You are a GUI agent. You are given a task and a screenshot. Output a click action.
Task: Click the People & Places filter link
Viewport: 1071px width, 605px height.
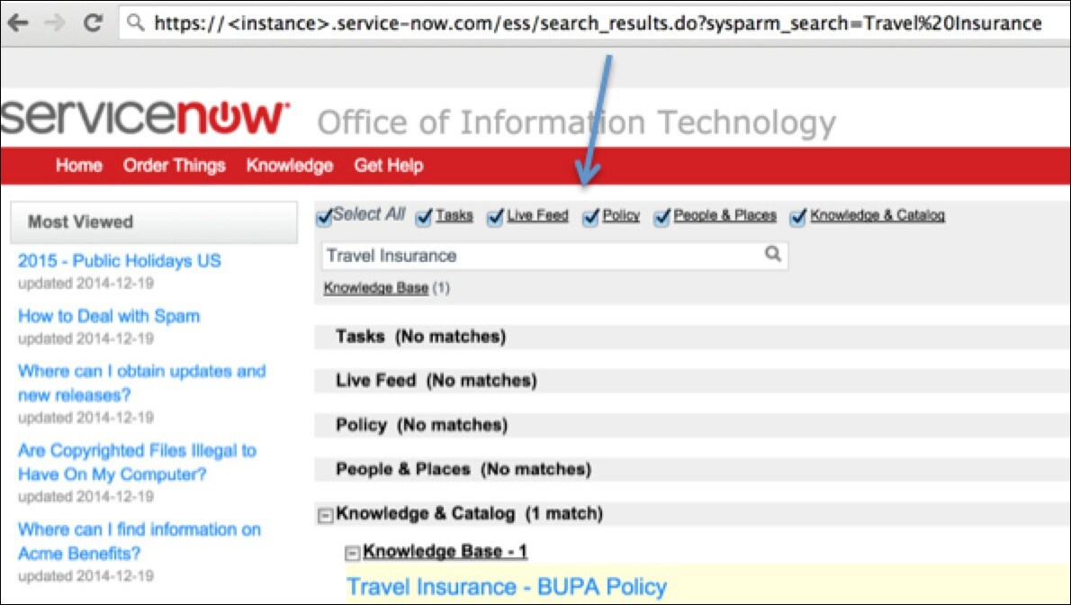tap(724, 215)
